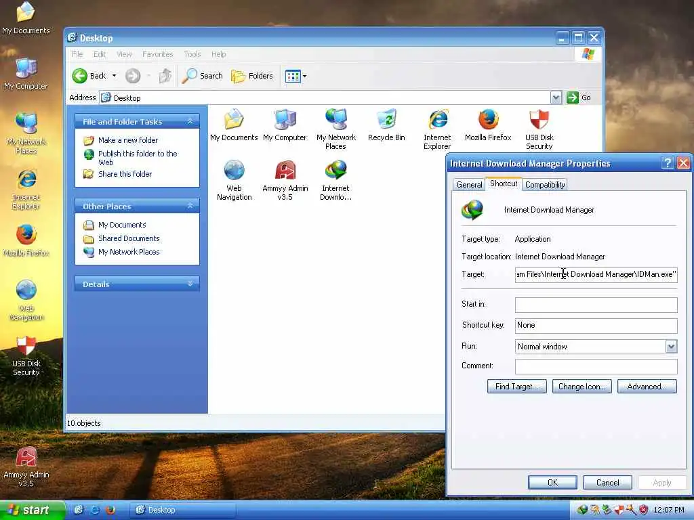694x520 pixels.
Task: Click into the Start in field
Action: 596,304
